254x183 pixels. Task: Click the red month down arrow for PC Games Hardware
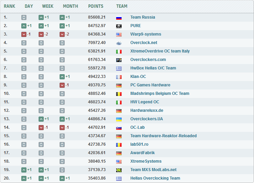pyautogui.click(x=62, y=85)
